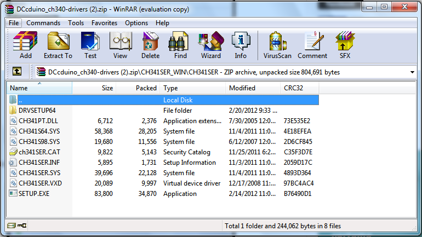Click the archive path text in address bar
Image resolution: width=422 pixels, height=237 pixels.
point(194,72)
